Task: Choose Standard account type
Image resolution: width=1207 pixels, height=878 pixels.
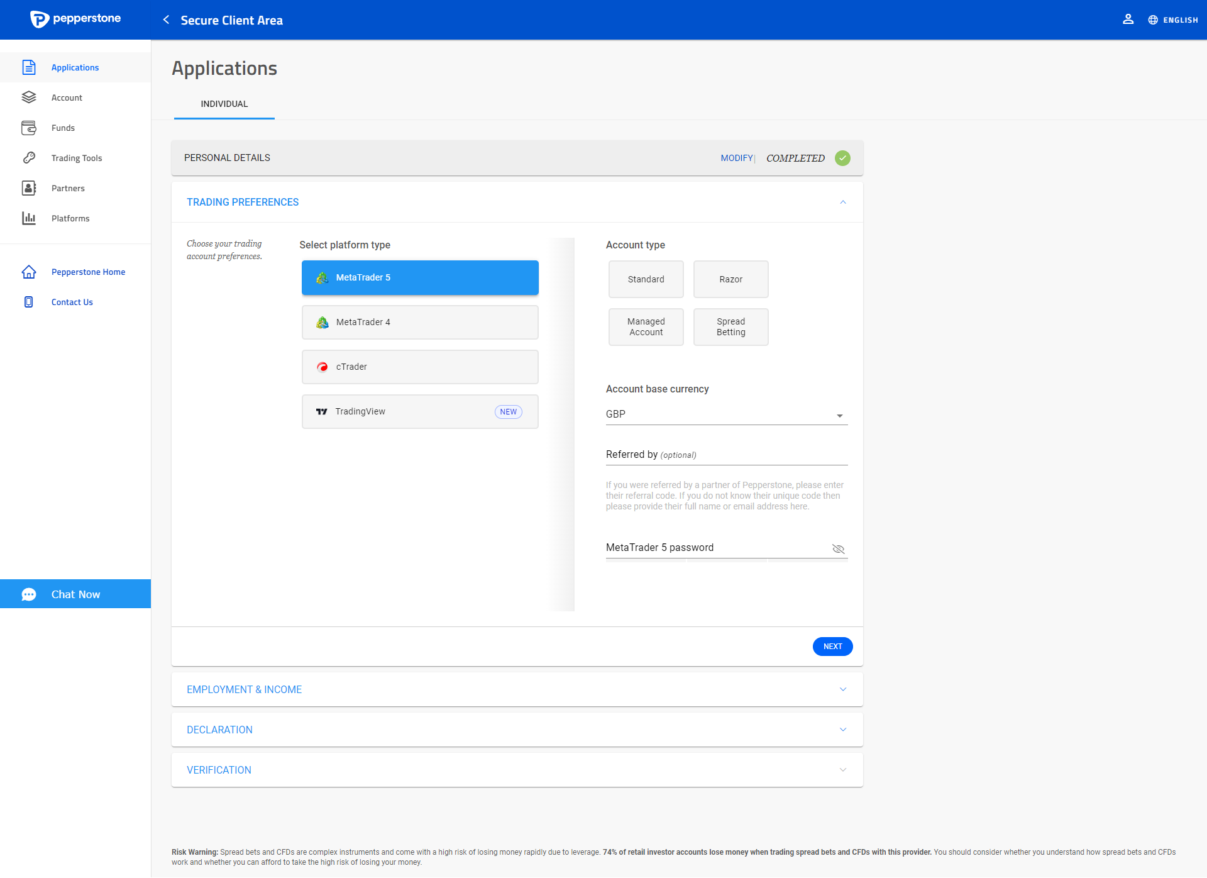Action: [646, 279]
